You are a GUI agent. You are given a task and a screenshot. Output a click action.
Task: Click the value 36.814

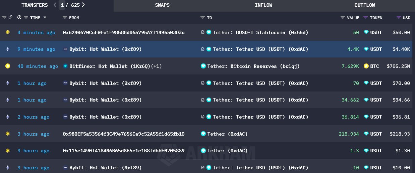point(350,117)
